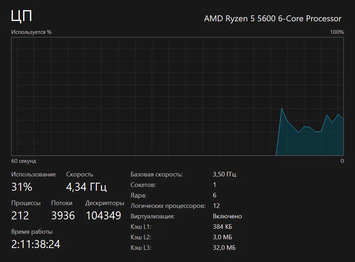Select the logical processors value 12
Viewport: 355px width, 262px height.
pyautogui.click(x=216, y=206)
